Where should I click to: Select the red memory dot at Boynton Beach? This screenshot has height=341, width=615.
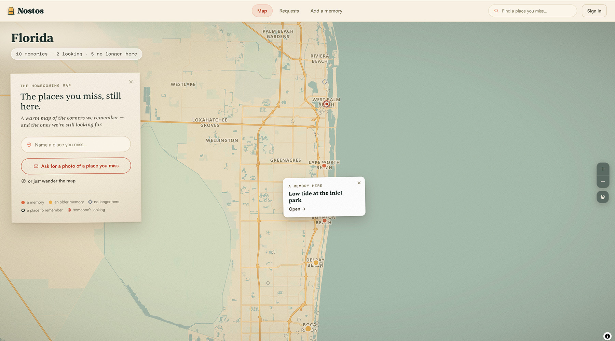(325, 221)
